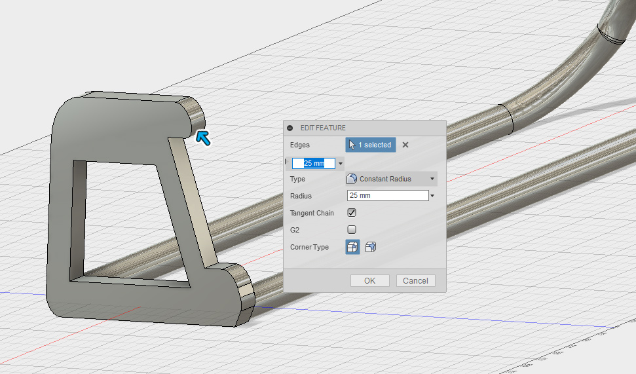Image resolution: width=636 pixels, height=374 pixels.
Task: Enable the G2 checkbox
Action: click(352, 230)
